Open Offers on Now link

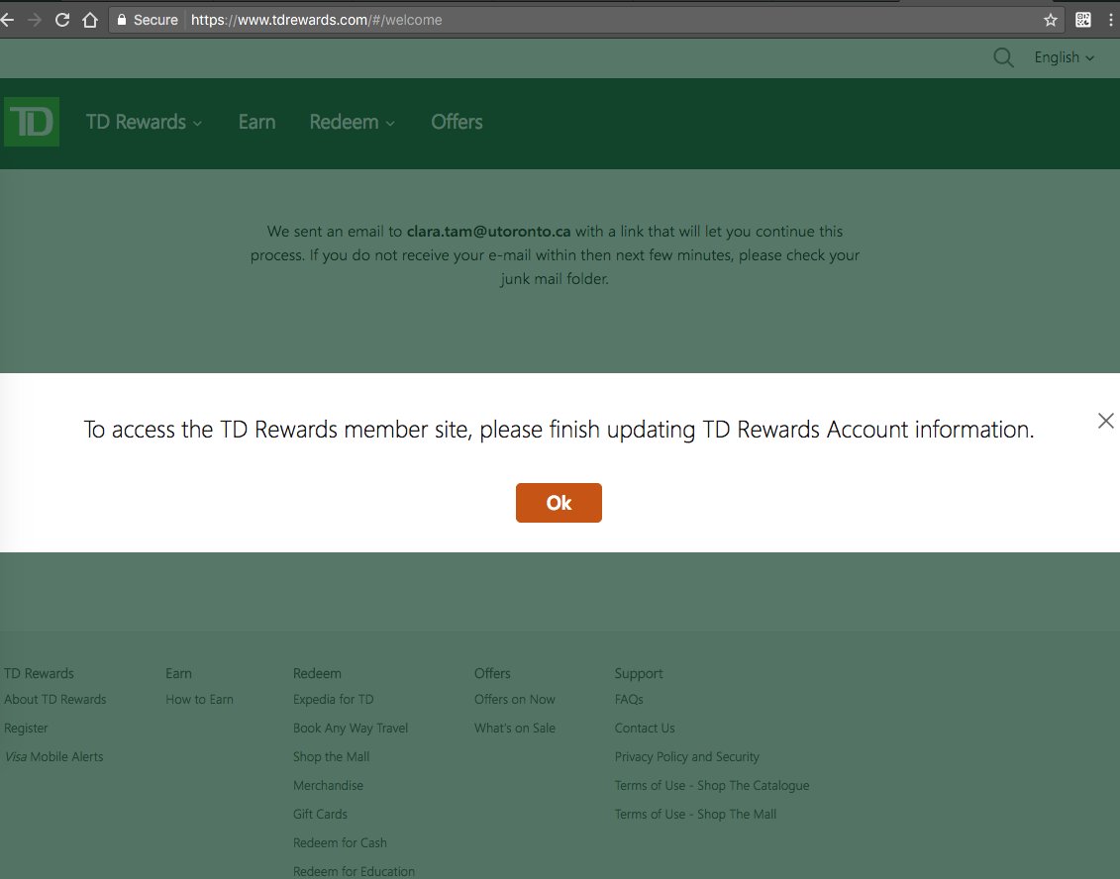point(514,699)
